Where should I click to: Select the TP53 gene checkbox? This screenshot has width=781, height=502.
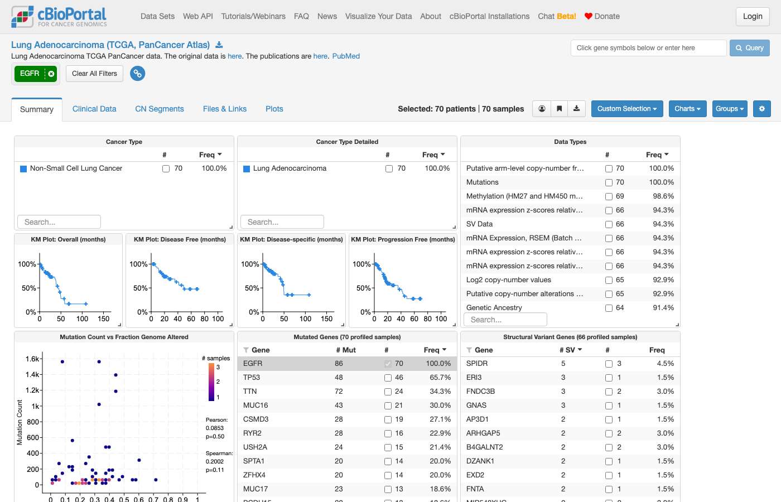(x=388, y=378)
